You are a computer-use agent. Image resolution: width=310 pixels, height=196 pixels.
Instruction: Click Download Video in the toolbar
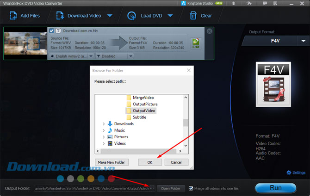click(79, 16)
